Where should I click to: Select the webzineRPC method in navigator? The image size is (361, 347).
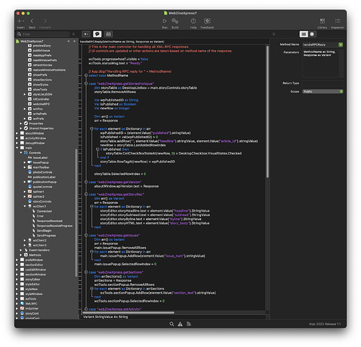(x=41, y=104)
